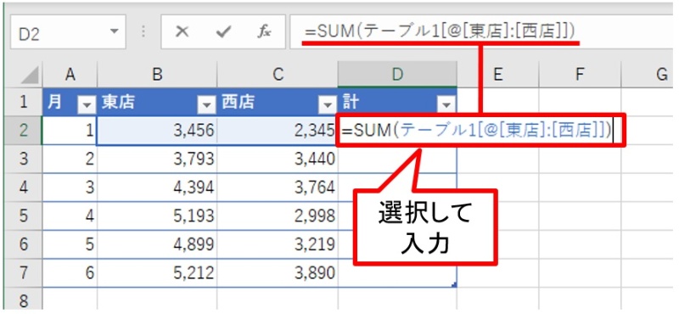
Task: Select row 6 header
Action: point(24,244)
